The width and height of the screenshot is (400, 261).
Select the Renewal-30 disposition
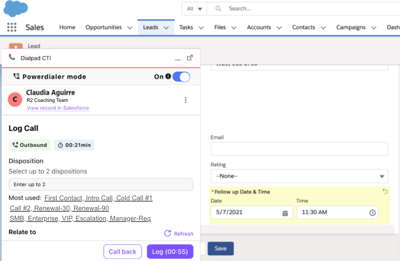click(52, 208)
